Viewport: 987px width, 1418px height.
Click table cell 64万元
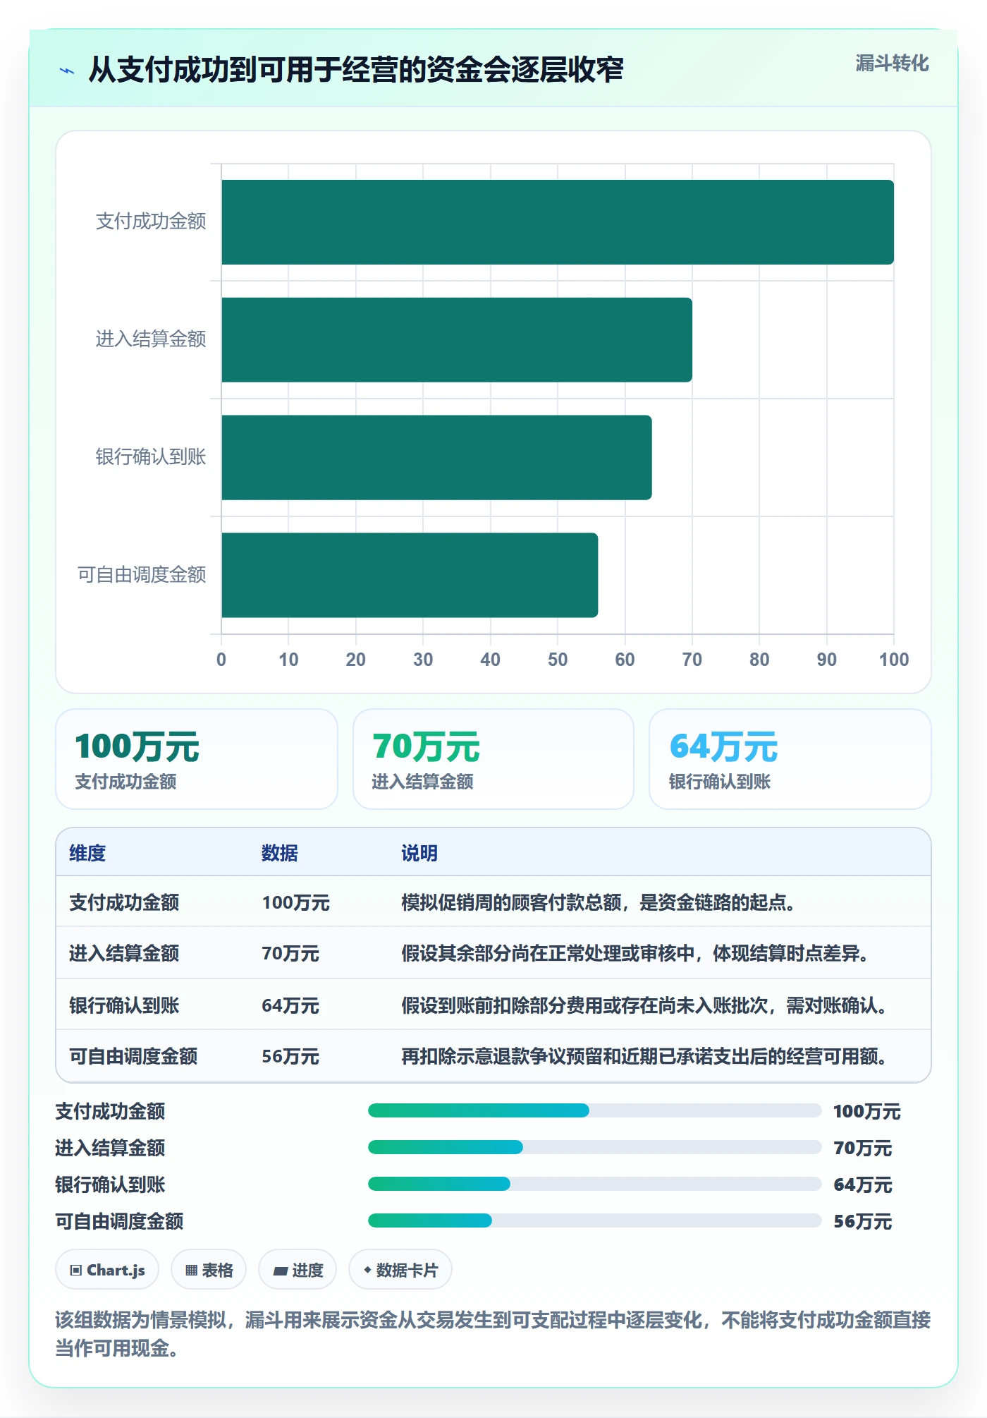click(290, 1005)
